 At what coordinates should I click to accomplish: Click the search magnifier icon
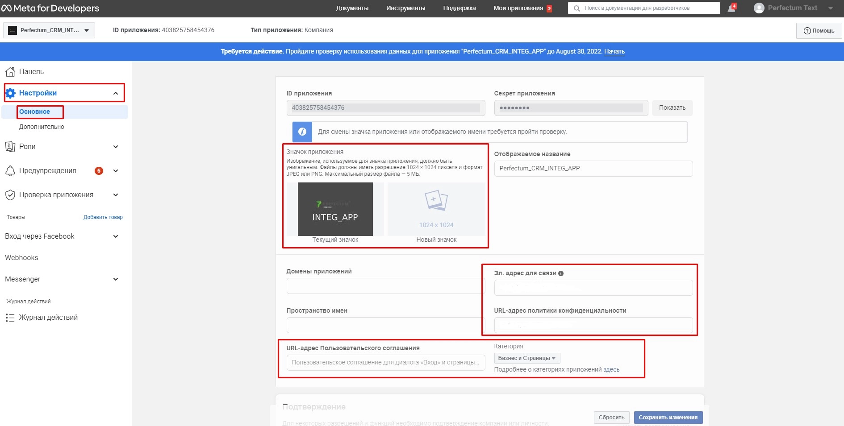coord(577,8)
